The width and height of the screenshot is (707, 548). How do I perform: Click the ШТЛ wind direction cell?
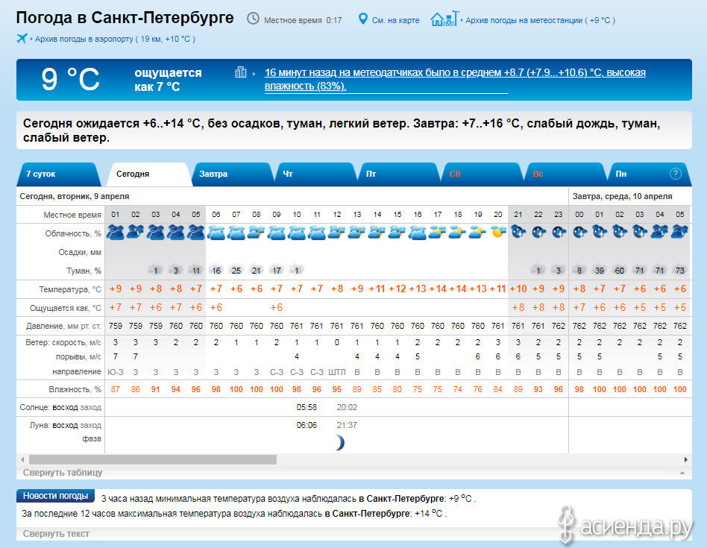coord(337,372)
